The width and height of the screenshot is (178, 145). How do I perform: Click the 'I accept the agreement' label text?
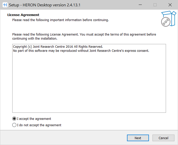coord(34,119)
